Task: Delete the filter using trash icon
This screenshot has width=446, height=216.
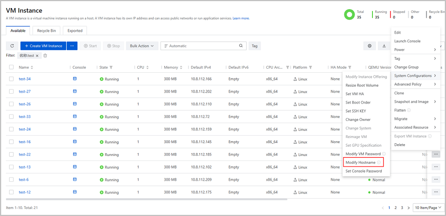Action: tap(45, 56)
